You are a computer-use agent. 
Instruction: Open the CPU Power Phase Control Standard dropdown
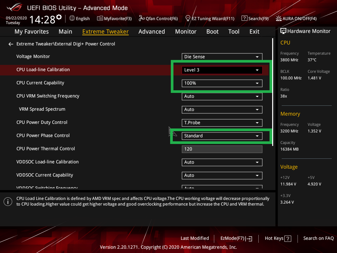[x=222, y=136]
